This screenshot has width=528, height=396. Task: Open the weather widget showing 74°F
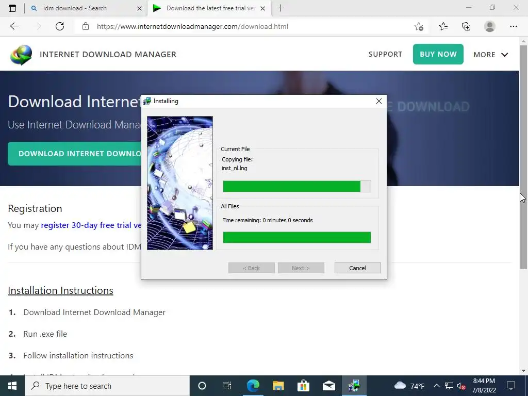[x=409, y=386]
